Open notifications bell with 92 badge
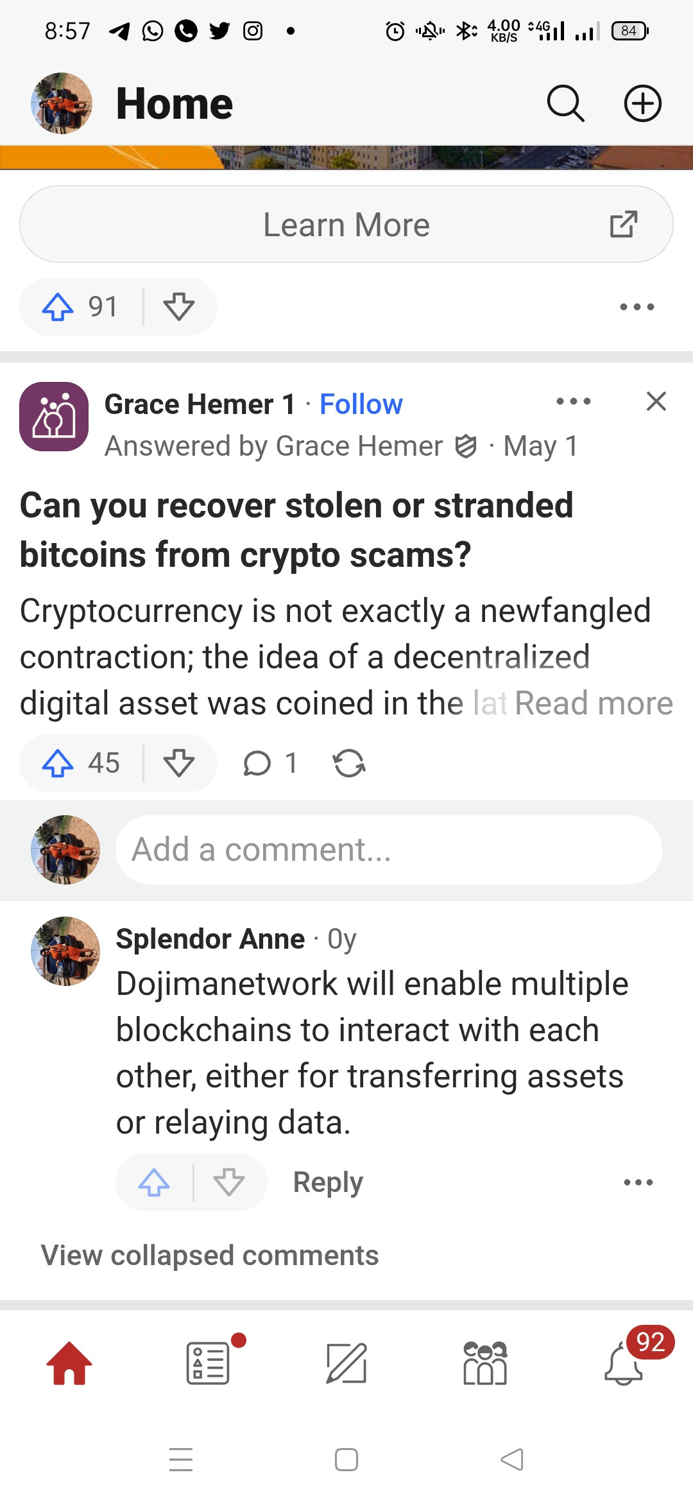 tap(624, 1363)
